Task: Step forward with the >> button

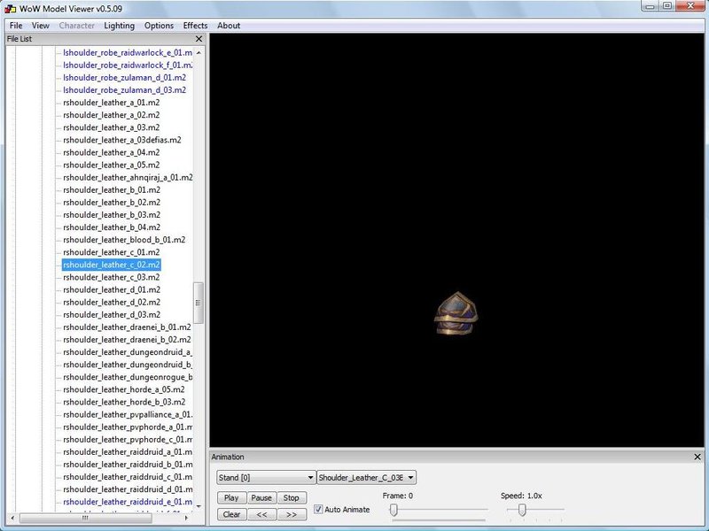Action: pyautogui.click(x=292, y=514)
